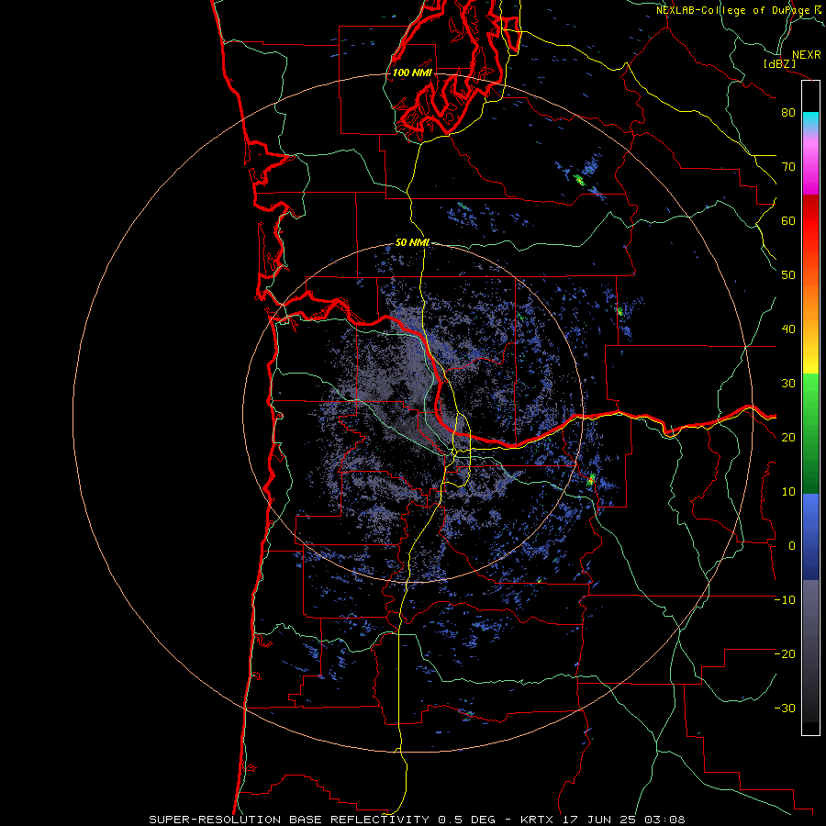Click the 40 value on dBZ scale
The width and height of the screenshot is (826, 826).
(x=788, y=329)
